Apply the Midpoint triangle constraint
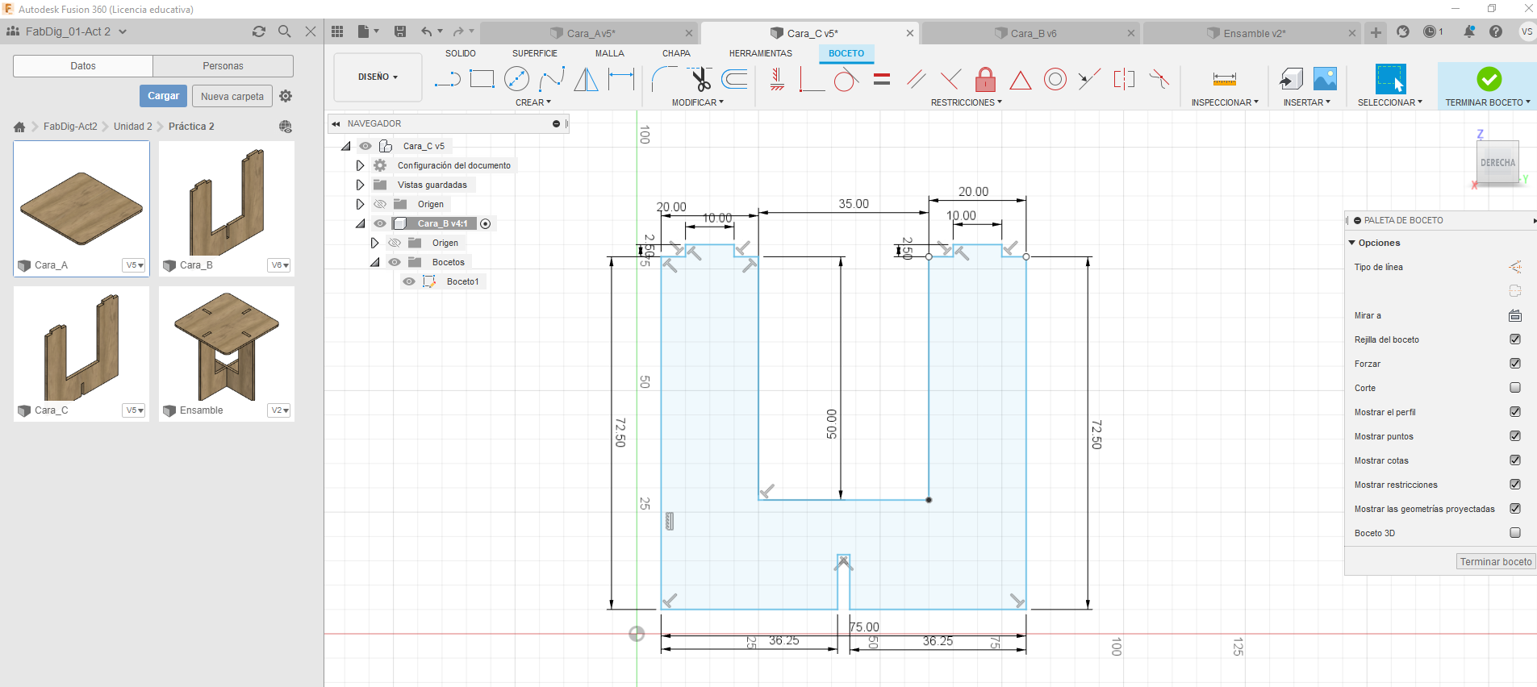 click(1021, 80)
